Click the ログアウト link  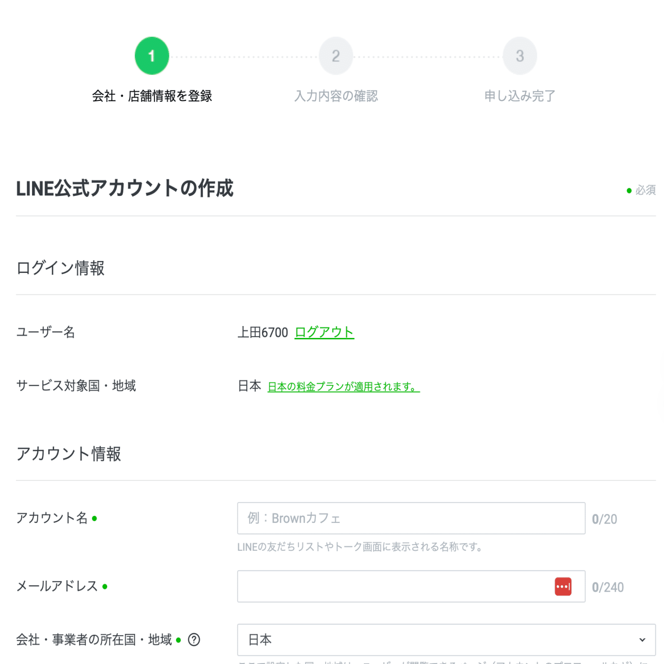pyautogui.click(x=324, y=332)
